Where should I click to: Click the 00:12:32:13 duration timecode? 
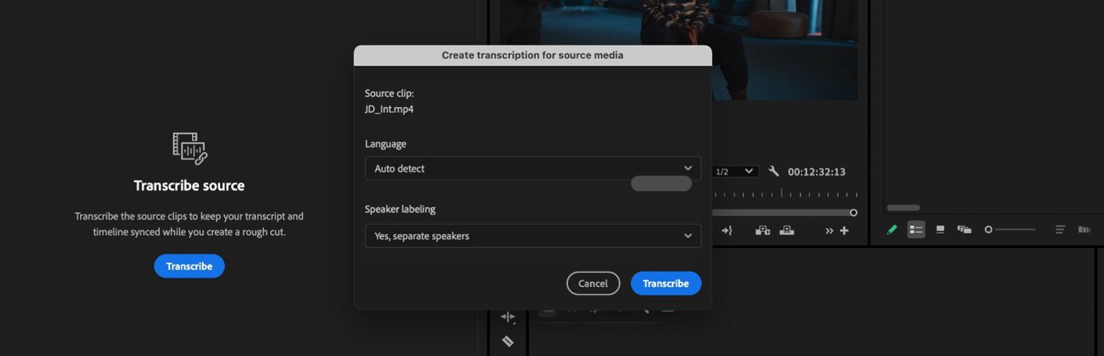coord(817,171)
